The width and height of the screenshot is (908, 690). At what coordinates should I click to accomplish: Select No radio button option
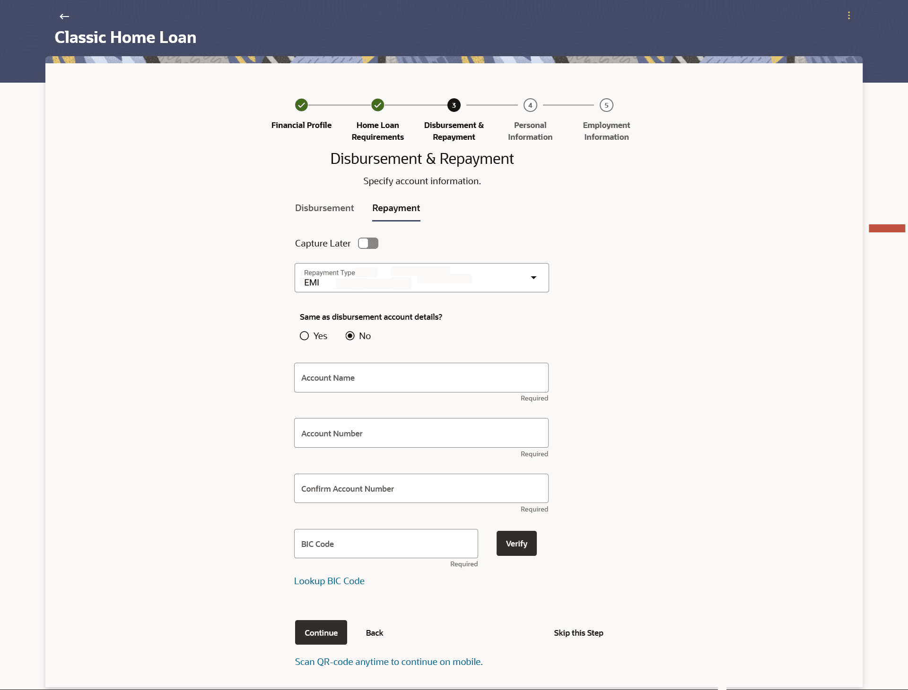point(350,336)
